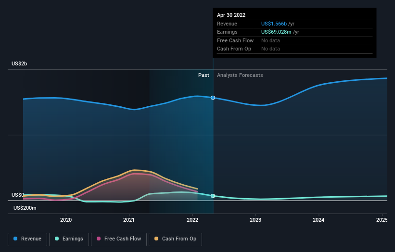Click the US$69.028m earnings value in tooltip
395x252 pixels.
point(276,32)
